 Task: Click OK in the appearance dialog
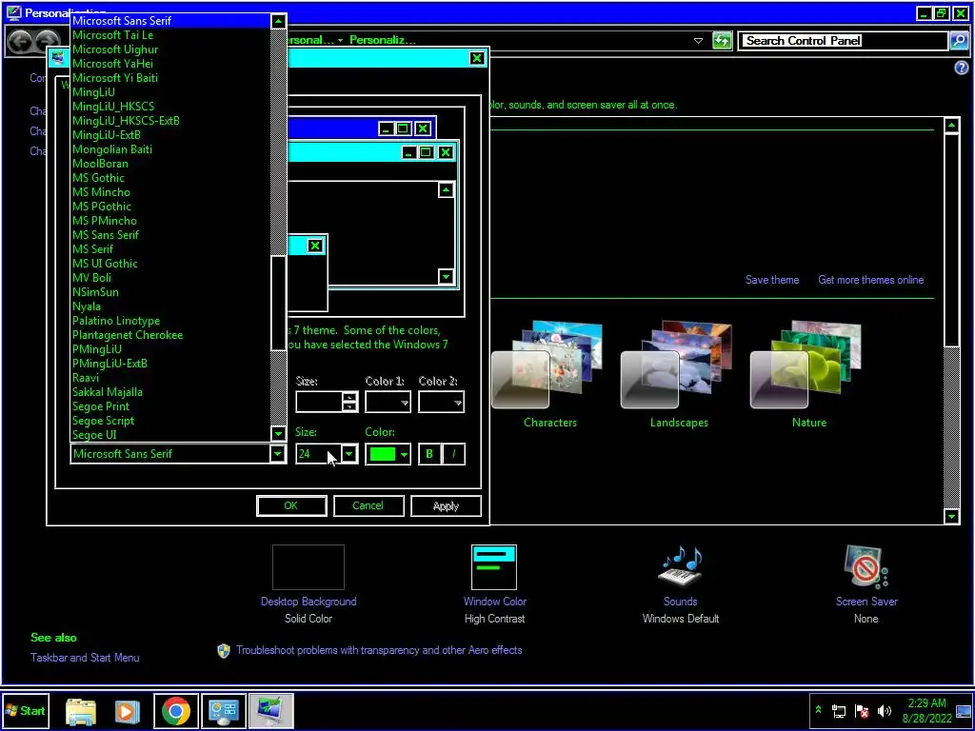[291, 505]
